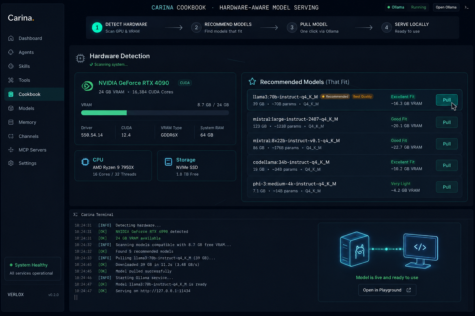Click the CUDA version 12.4 value
This screenshot has height=316, width=475.
pyautogui.click(x=126, y=135)
